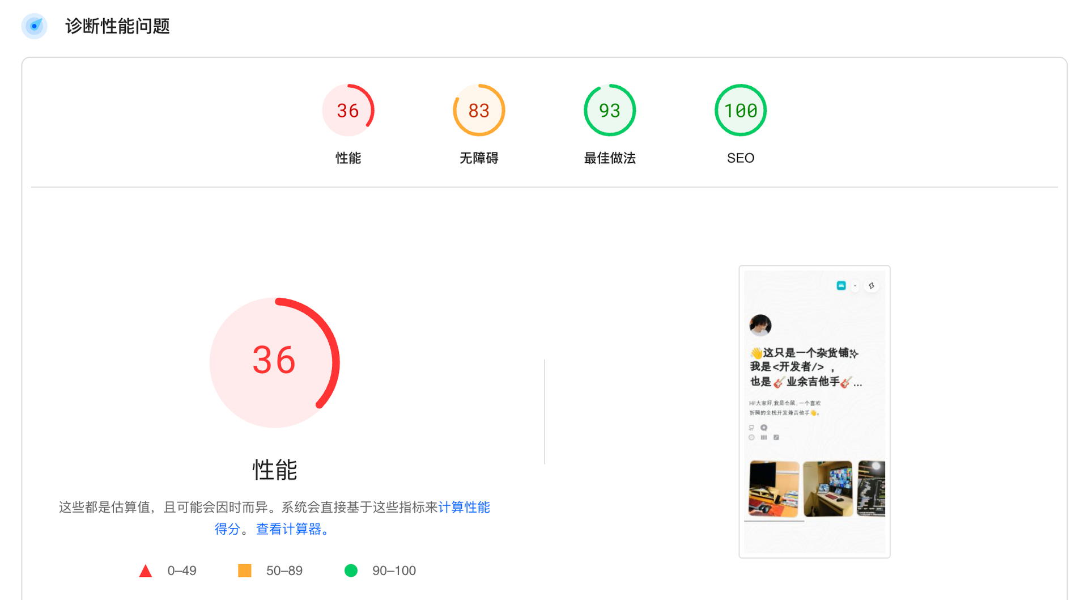Click the round avatar photo in preview

coord(760,325)
